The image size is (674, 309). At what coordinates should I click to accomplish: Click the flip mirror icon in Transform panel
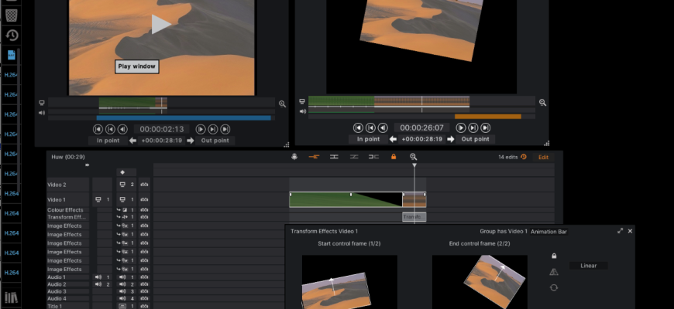pos(554,272)
